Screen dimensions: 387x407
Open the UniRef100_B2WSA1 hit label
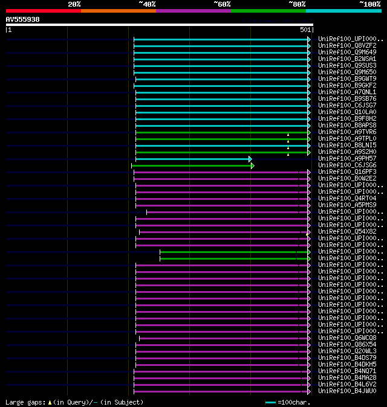click(x=347, y=59)
